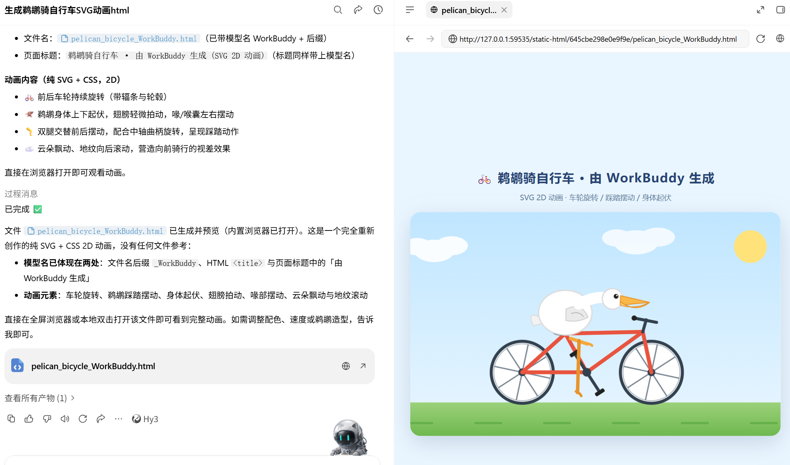
Task: Close the pelican_bicycl... preview tab
Action: click(504, 10)
